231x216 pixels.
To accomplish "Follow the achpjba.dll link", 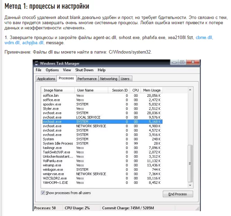I will coord(33,43).
